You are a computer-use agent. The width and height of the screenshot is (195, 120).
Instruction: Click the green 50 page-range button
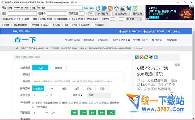coord(101,113)
